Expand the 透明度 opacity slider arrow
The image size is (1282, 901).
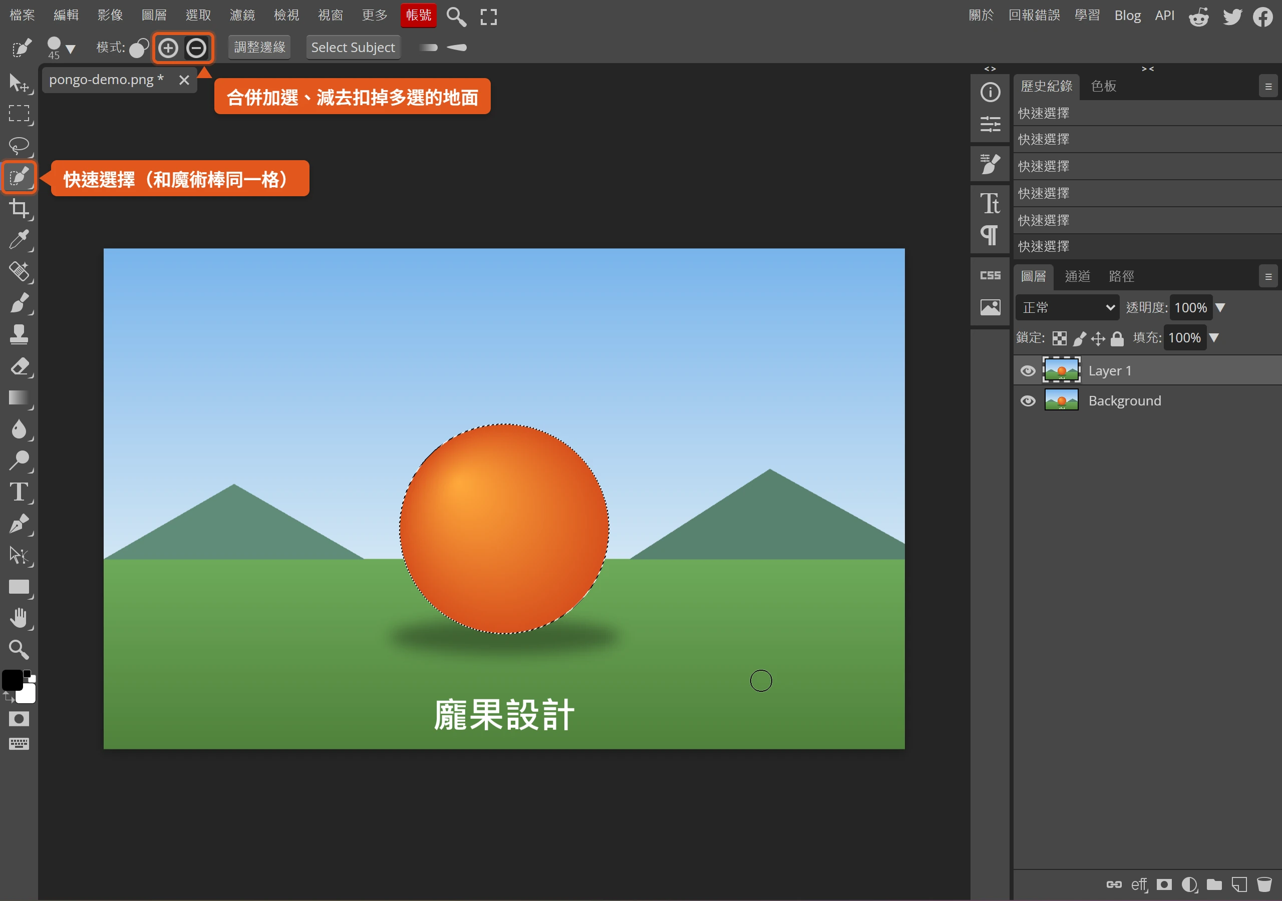[1220, 307]
